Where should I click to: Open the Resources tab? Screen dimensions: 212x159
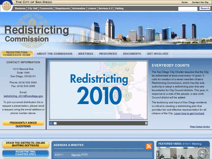coord(108,54)
